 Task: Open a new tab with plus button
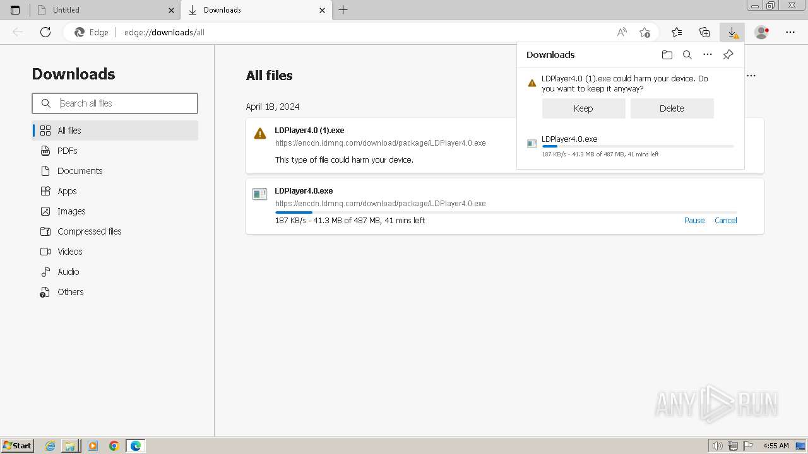(x=343, y=10)
